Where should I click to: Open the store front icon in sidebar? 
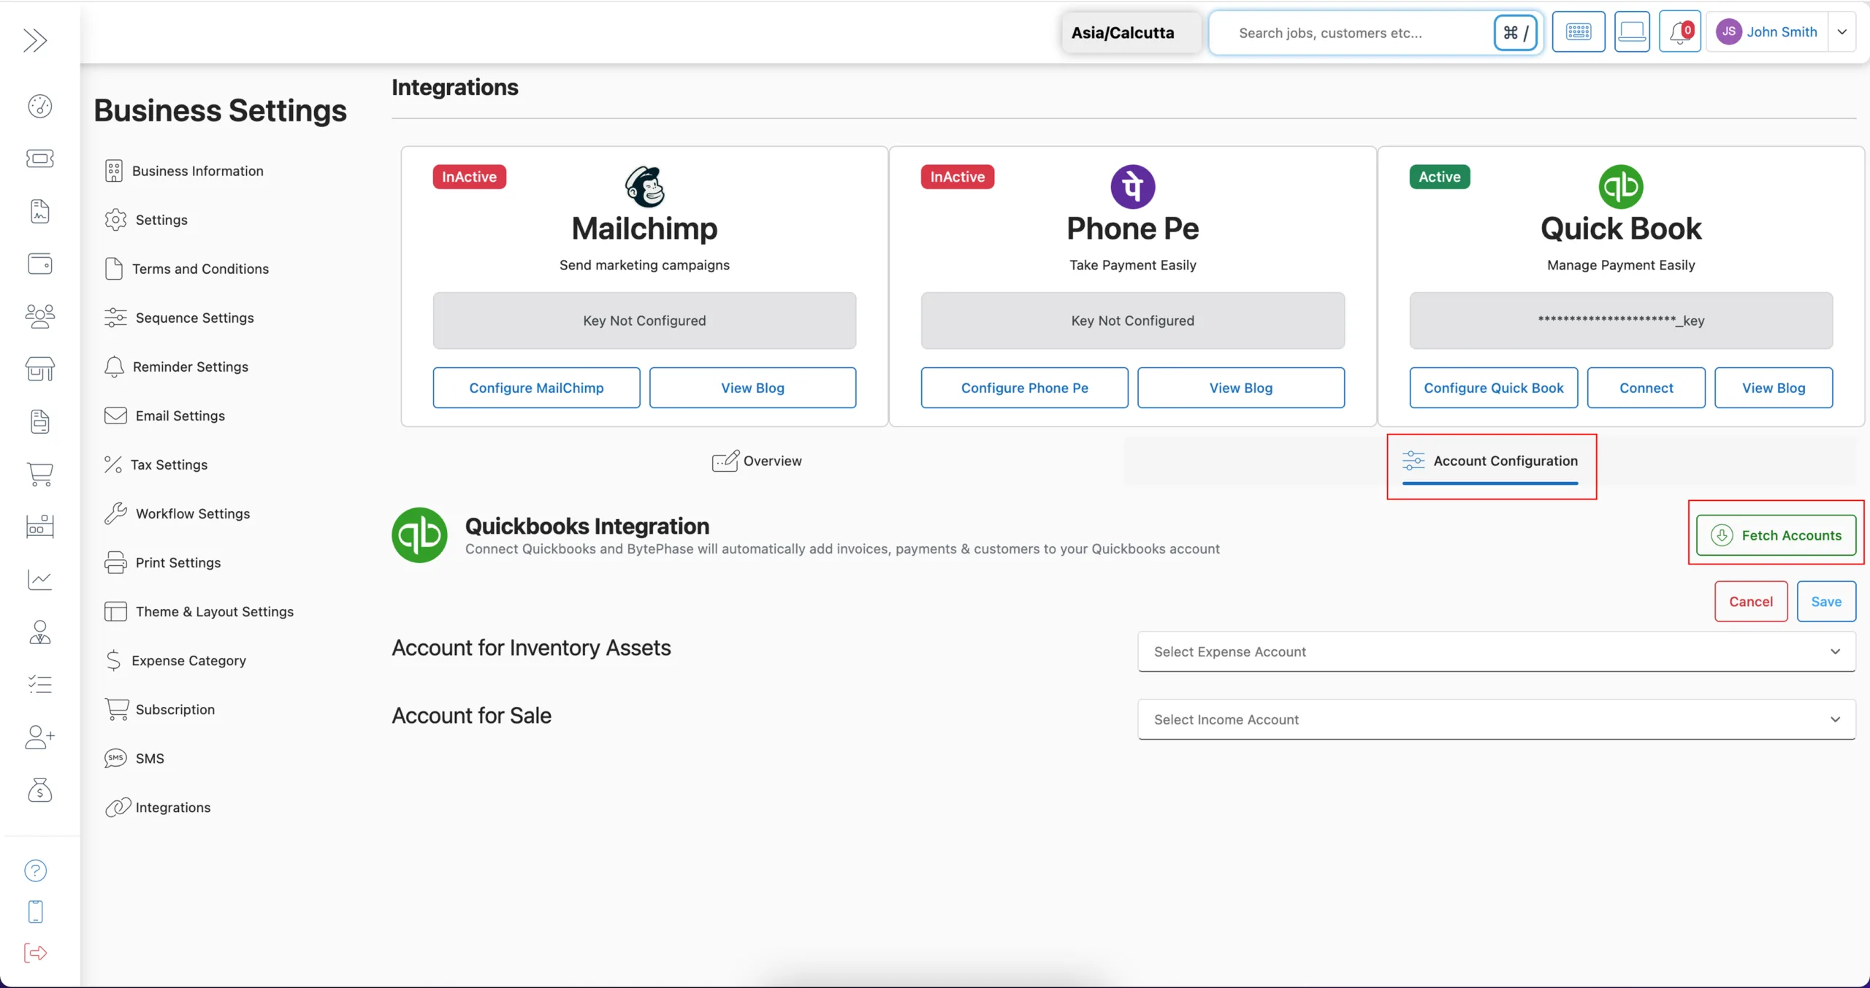coord(40,369)
